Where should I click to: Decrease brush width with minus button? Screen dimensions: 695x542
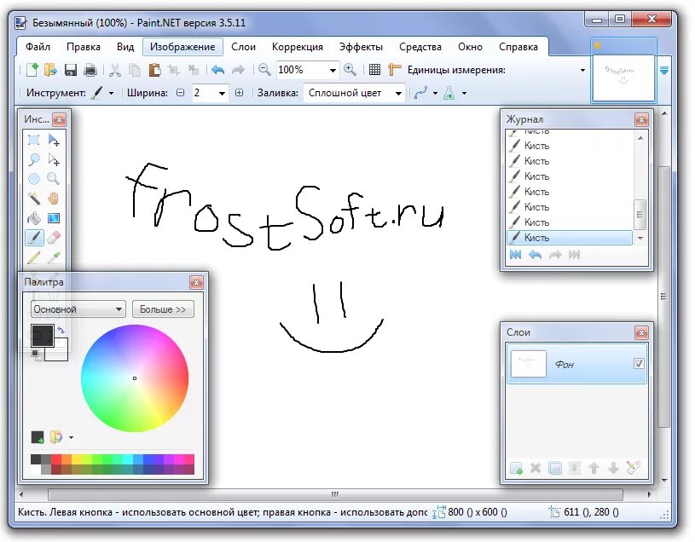[180, 93]
